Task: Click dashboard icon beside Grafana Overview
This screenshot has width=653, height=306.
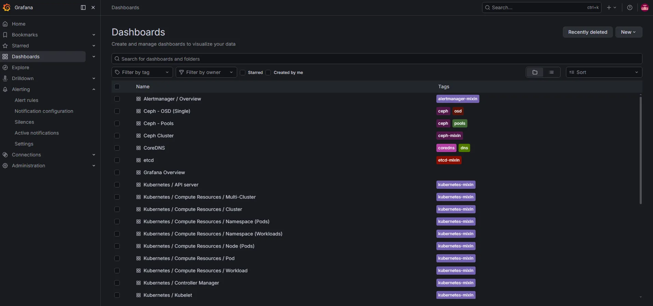Action: point(139,172)
